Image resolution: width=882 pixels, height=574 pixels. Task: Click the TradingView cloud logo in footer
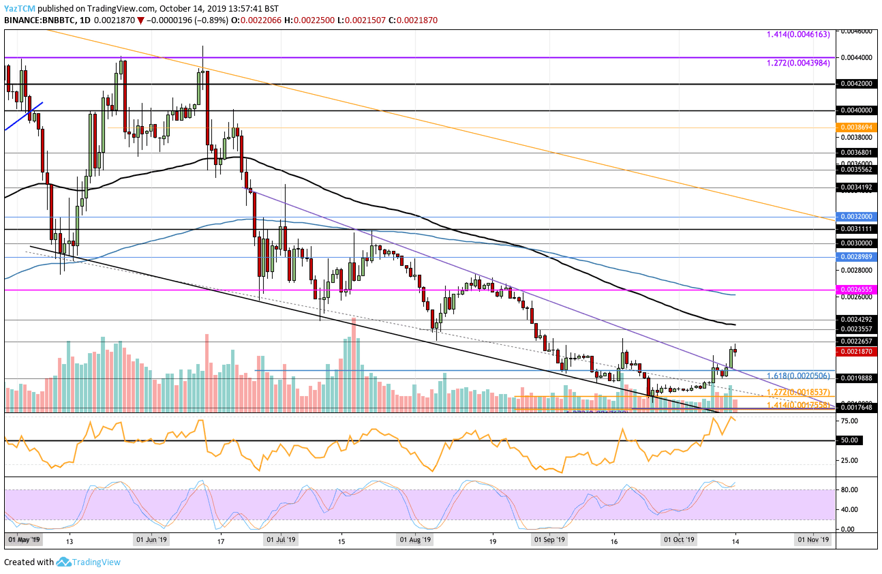coord(65,562)
